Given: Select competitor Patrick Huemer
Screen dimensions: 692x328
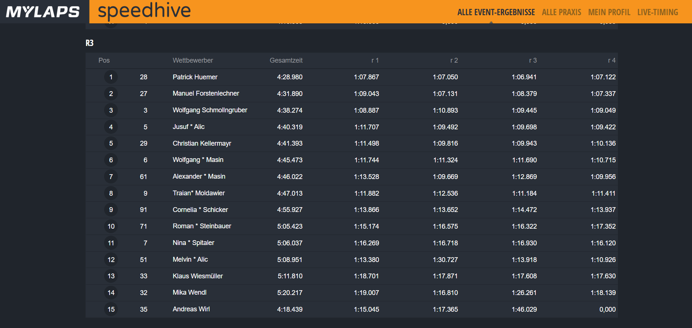Looking at the screenshot, I should point(195,77).
